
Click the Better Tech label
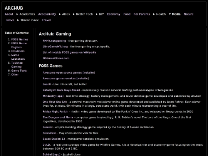(84, 14)
